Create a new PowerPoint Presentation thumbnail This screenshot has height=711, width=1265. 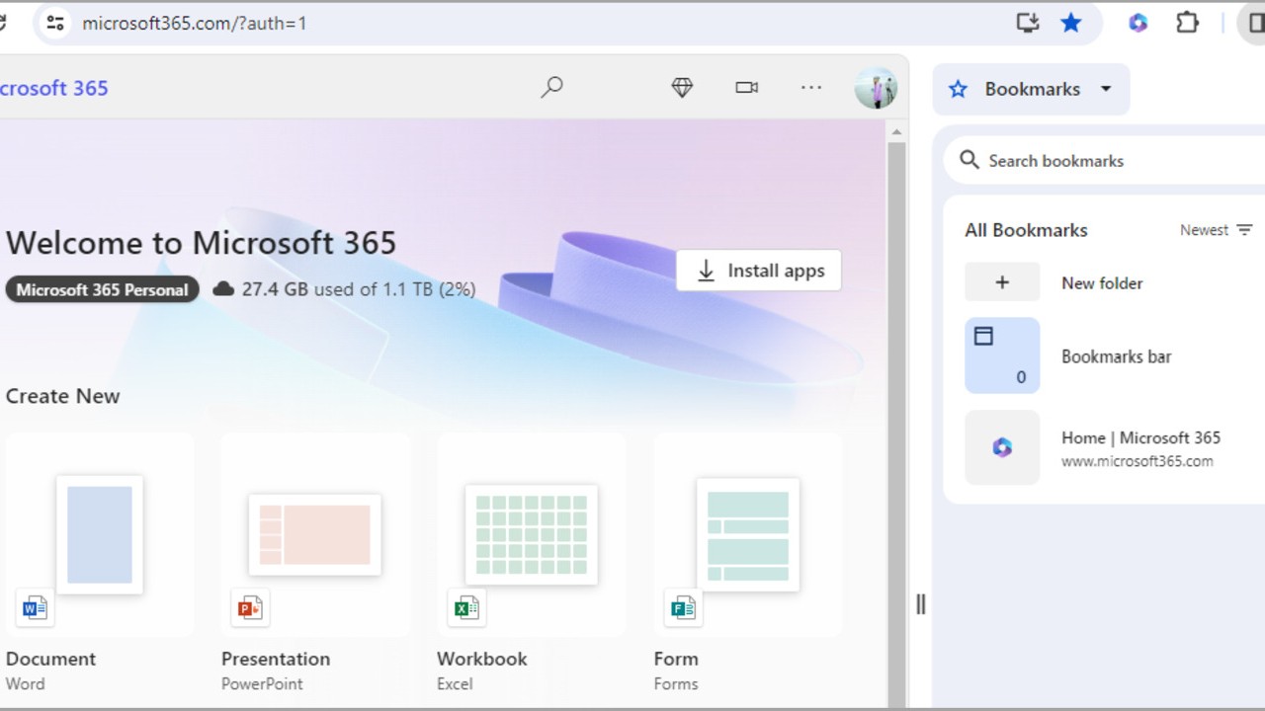click(x=315, y=534)
